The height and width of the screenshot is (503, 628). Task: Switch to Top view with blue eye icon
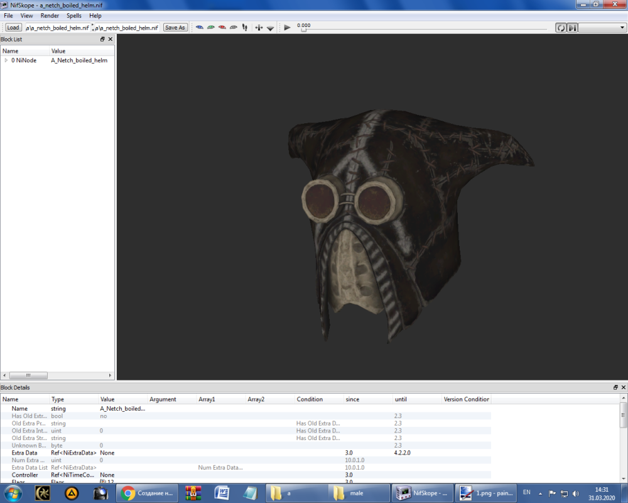(200, 27)
